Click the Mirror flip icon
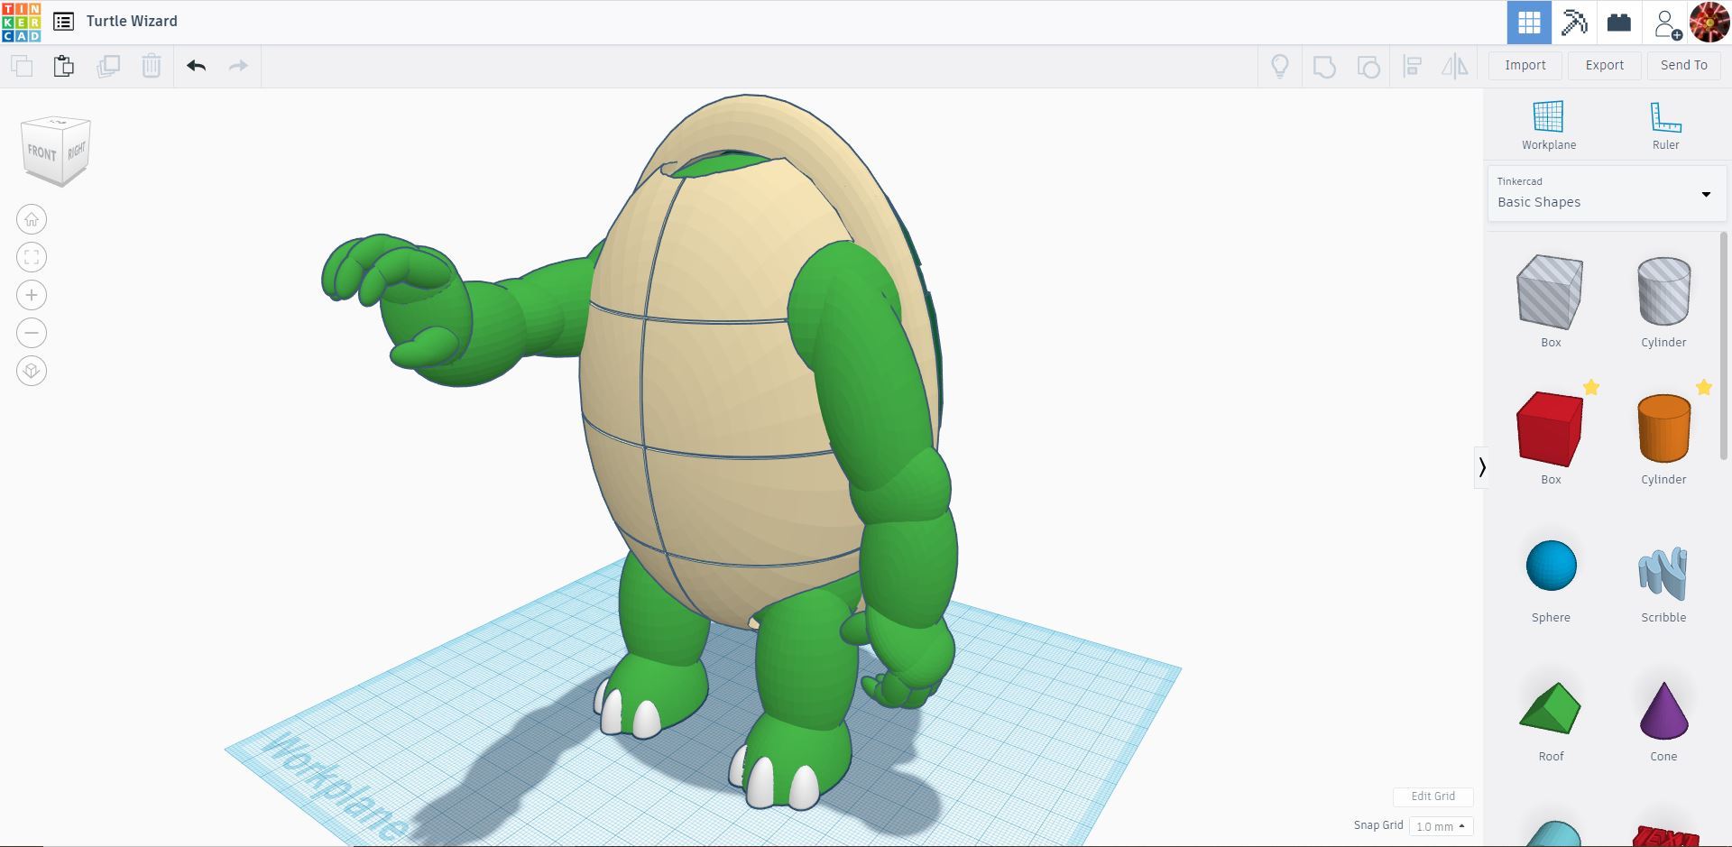This screenshot has height=847, width=1732. (x=1455, y=66)
